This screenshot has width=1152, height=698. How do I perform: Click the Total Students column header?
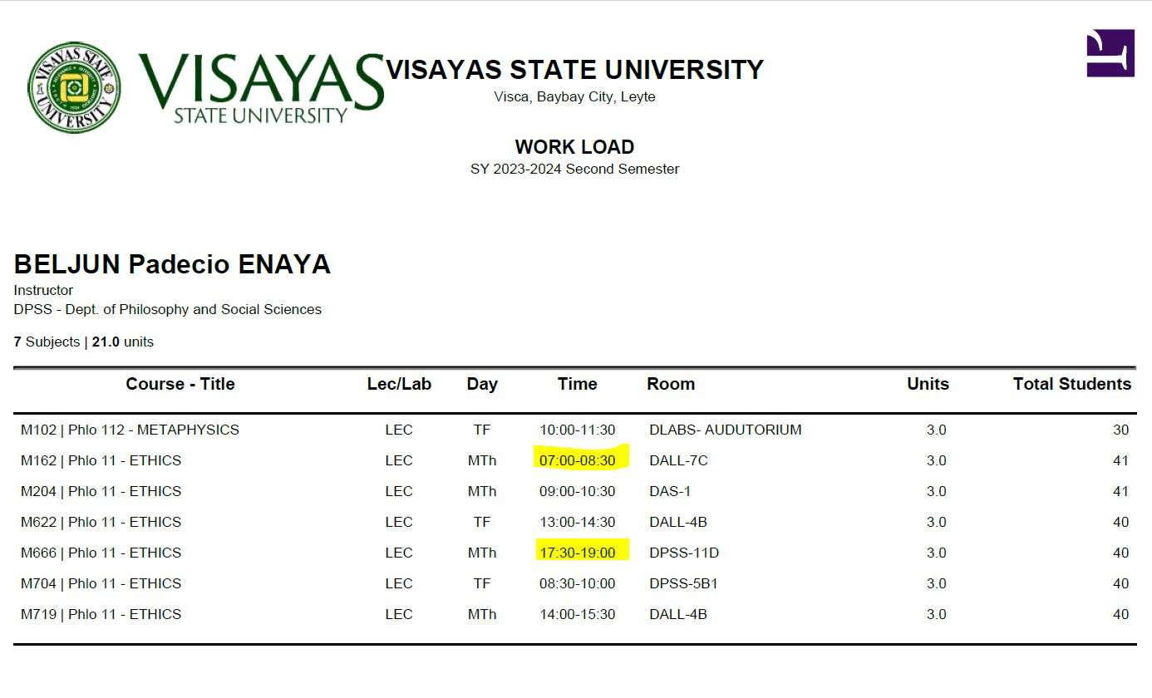coord(1071,384)
